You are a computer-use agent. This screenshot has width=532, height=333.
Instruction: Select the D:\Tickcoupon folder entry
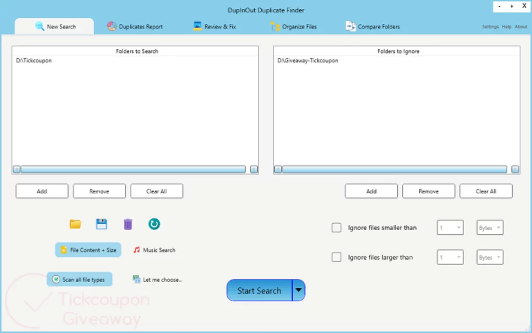34,61
